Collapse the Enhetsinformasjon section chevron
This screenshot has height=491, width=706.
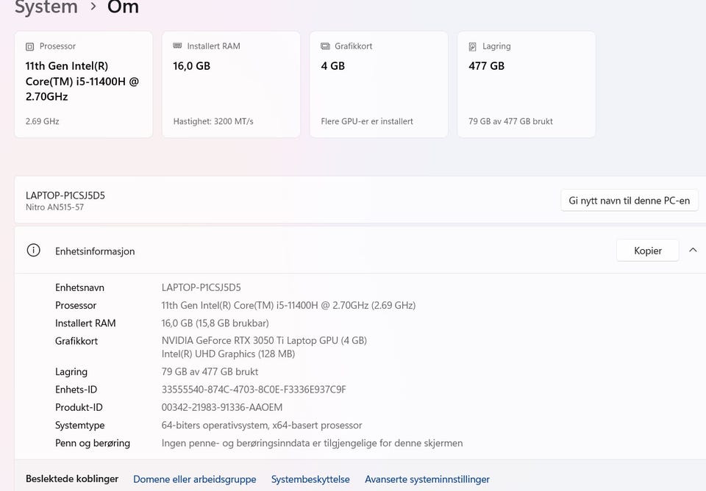pos(693,250)
